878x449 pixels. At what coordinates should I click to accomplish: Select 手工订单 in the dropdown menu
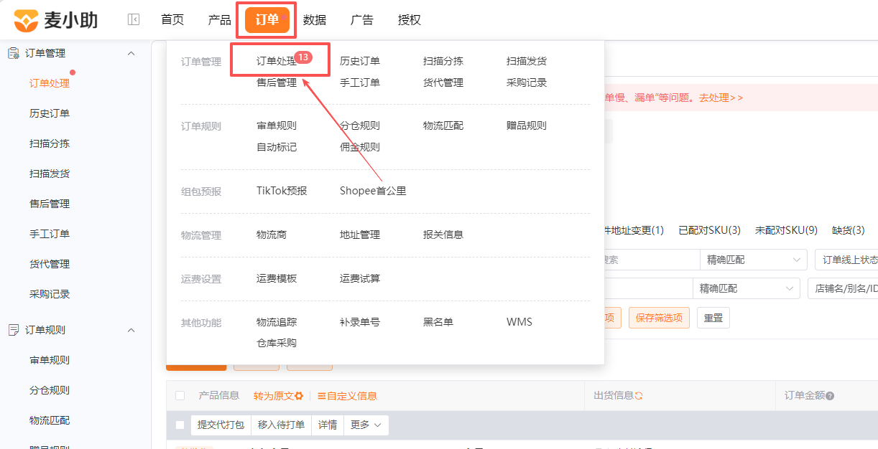pyautogui.click(x=360, y=83)
